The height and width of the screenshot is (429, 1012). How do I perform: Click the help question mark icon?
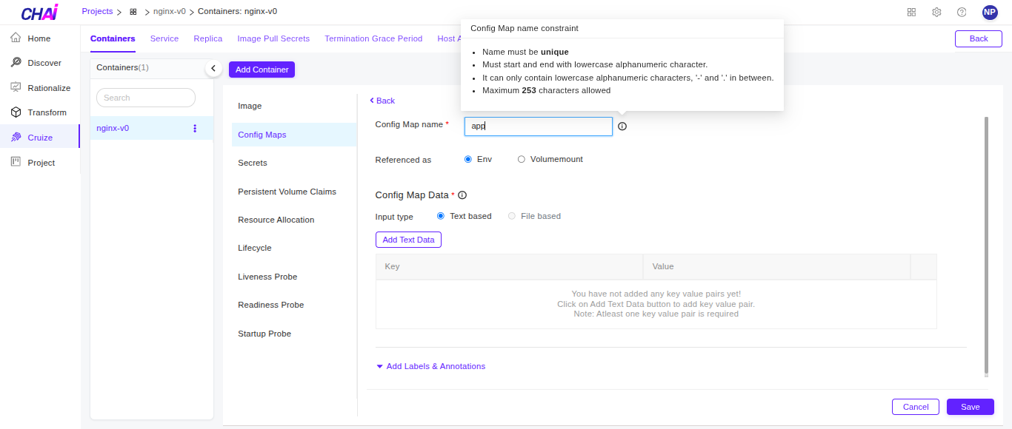tap(962, 12)
